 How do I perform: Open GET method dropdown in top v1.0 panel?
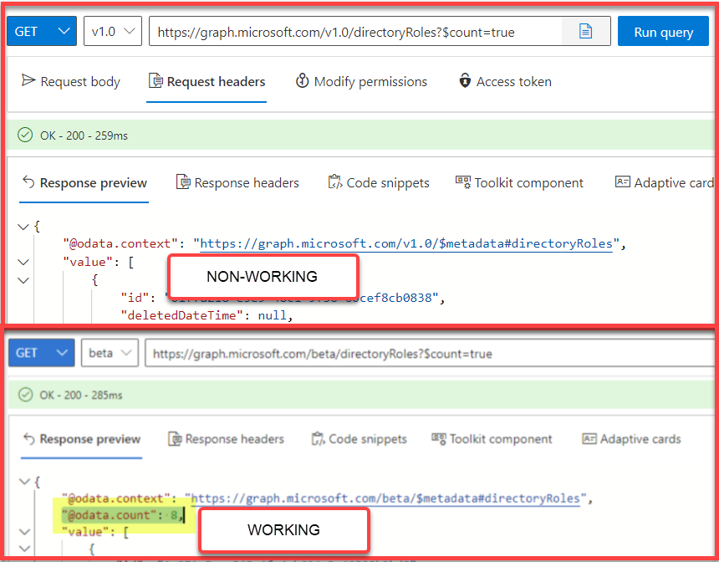(x=42, y=31)
